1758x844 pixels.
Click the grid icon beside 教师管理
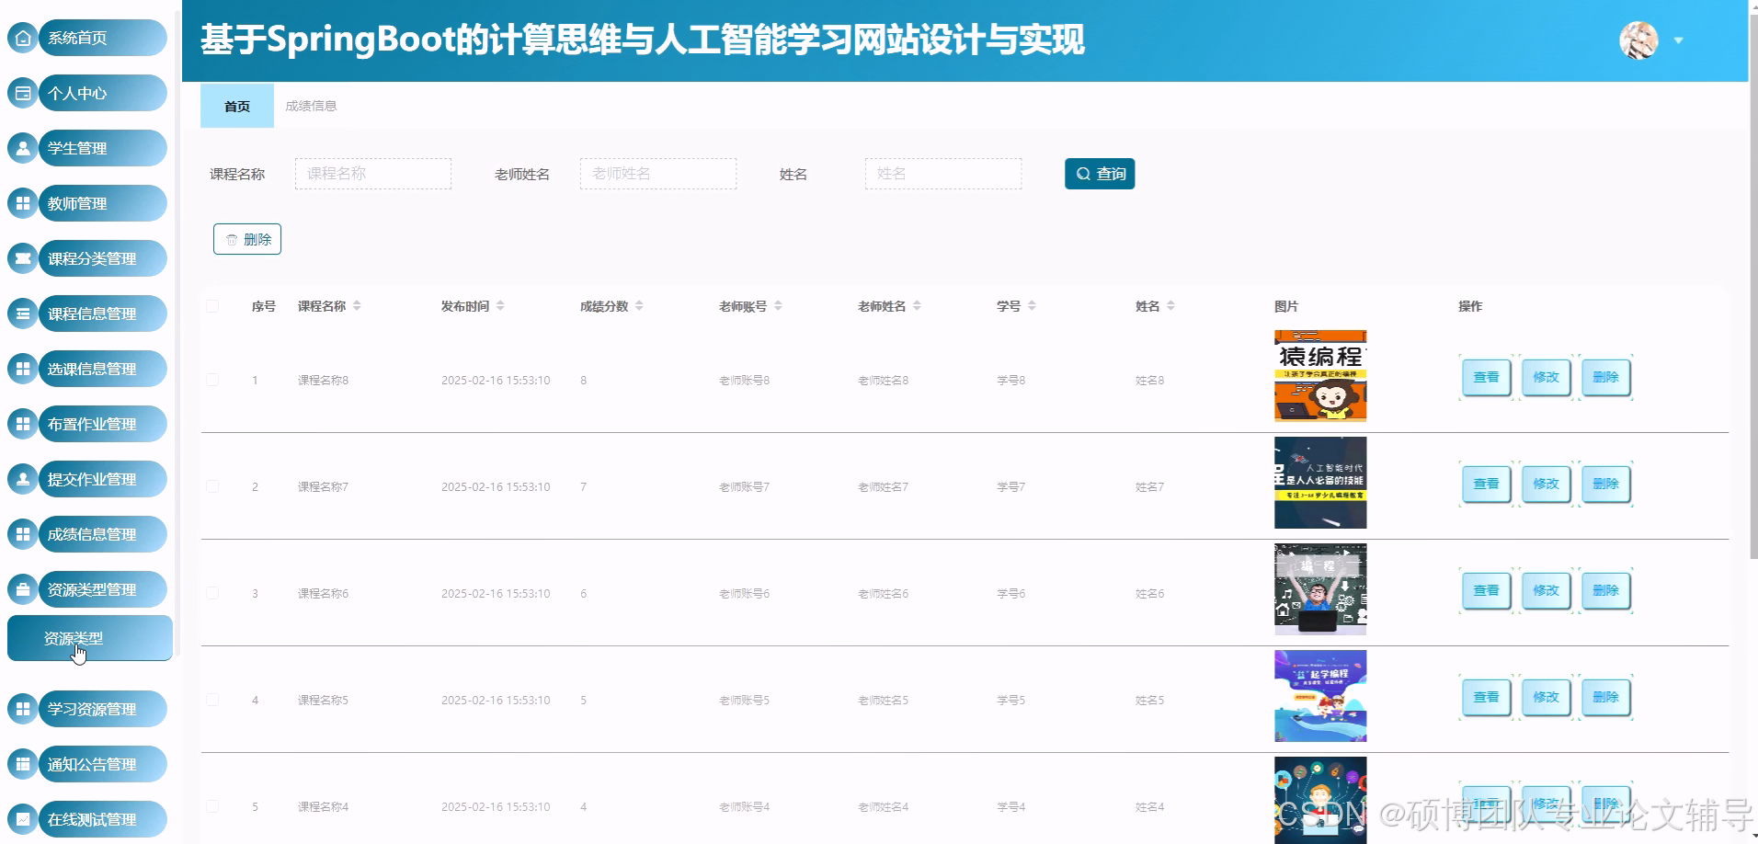[x=23, y=203]
